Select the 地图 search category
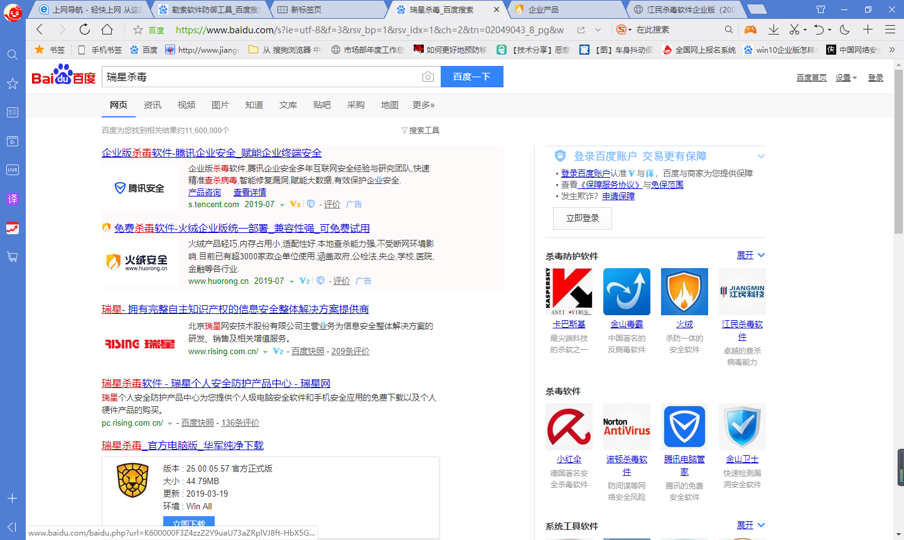The width and height of the screenshot is (904, 540). click(390, 105)
